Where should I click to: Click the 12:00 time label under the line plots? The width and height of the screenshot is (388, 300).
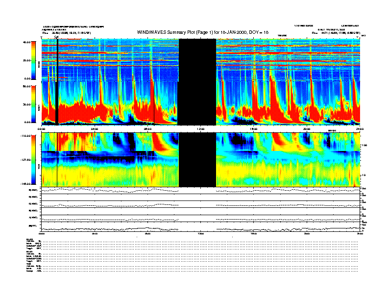pos(201,233)
